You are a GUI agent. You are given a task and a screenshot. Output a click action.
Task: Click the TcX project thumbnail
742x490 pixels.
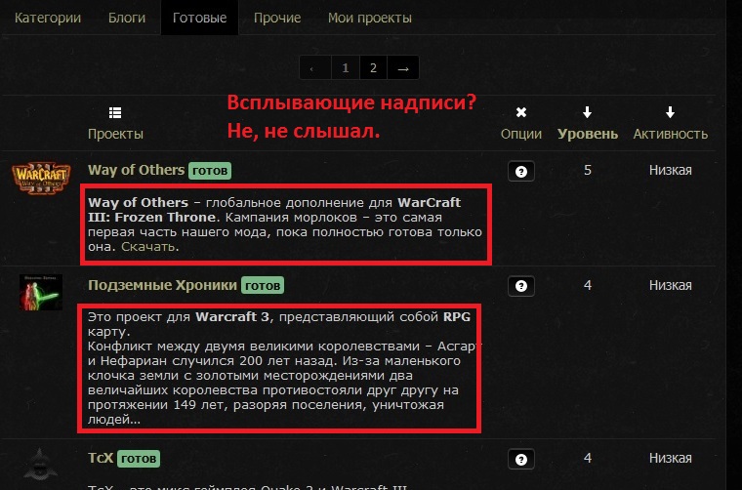41,465
